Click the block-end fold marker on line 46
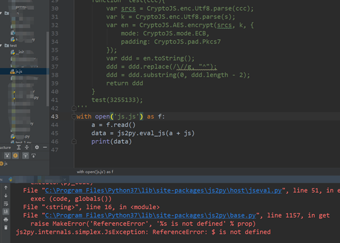 tap(74, 142)
